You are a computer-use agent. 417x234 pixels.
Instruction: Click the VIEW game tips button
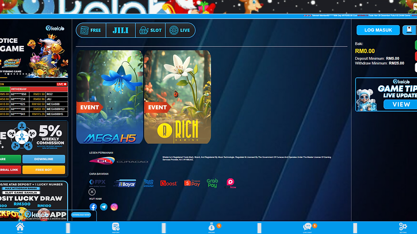[401, 104]
